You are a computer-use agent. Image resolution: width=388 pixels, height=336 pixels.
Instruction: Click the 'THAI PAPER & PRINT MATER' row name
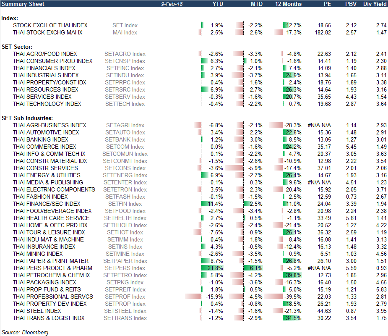click(x=51, y=261)
